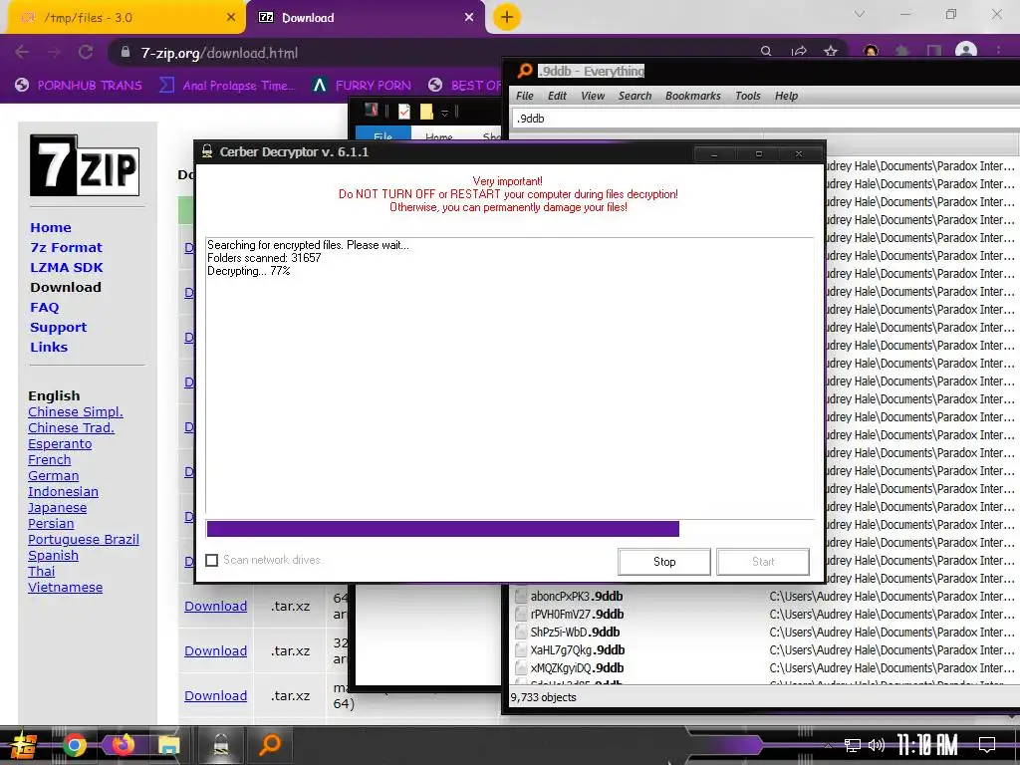The image size is (1020, 765).
Task: Toggle the browser side panel icon
Action: [934, 51]
